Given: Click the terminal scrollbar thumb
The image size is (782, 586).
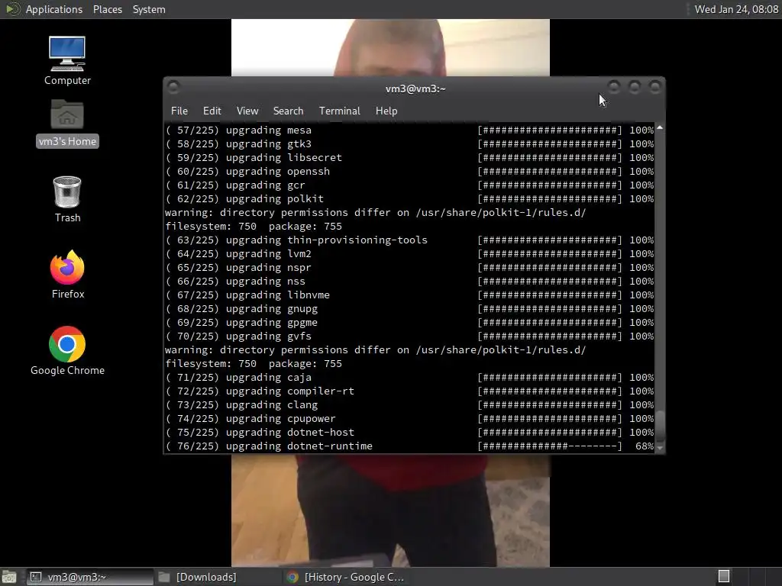Looking at the screenshot, I should tap(660, 426).
